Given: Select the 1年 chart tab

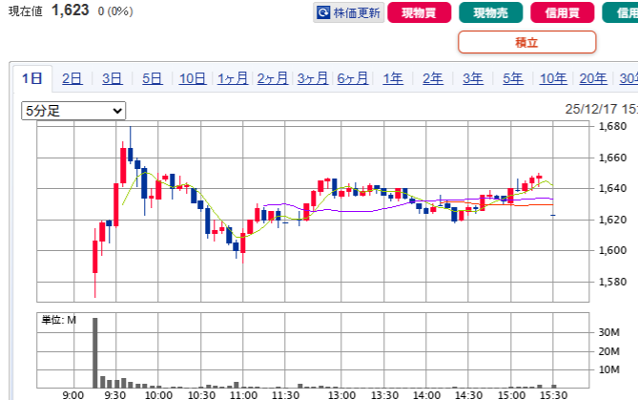Looking at the screenshot, I should 393,79.
